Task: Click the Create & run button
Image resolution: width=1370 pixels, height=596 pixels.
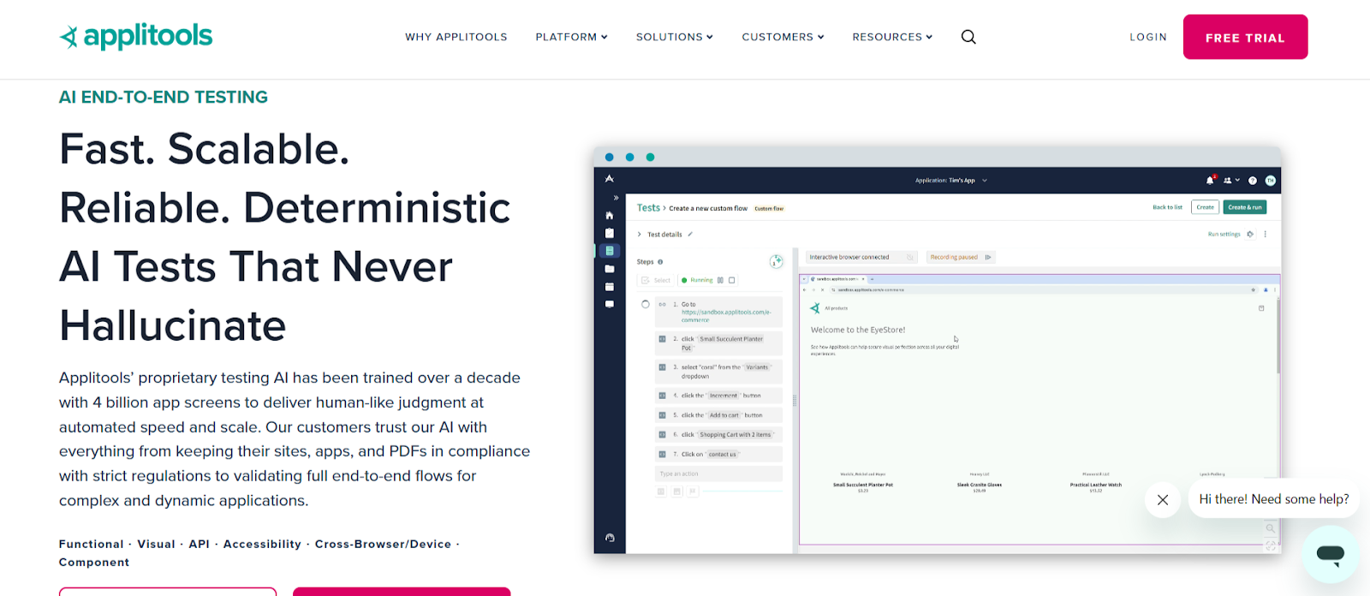Action: click(1245, 207)
